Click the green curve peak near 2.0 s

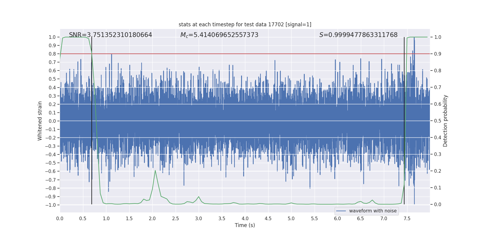click(155, 170)
